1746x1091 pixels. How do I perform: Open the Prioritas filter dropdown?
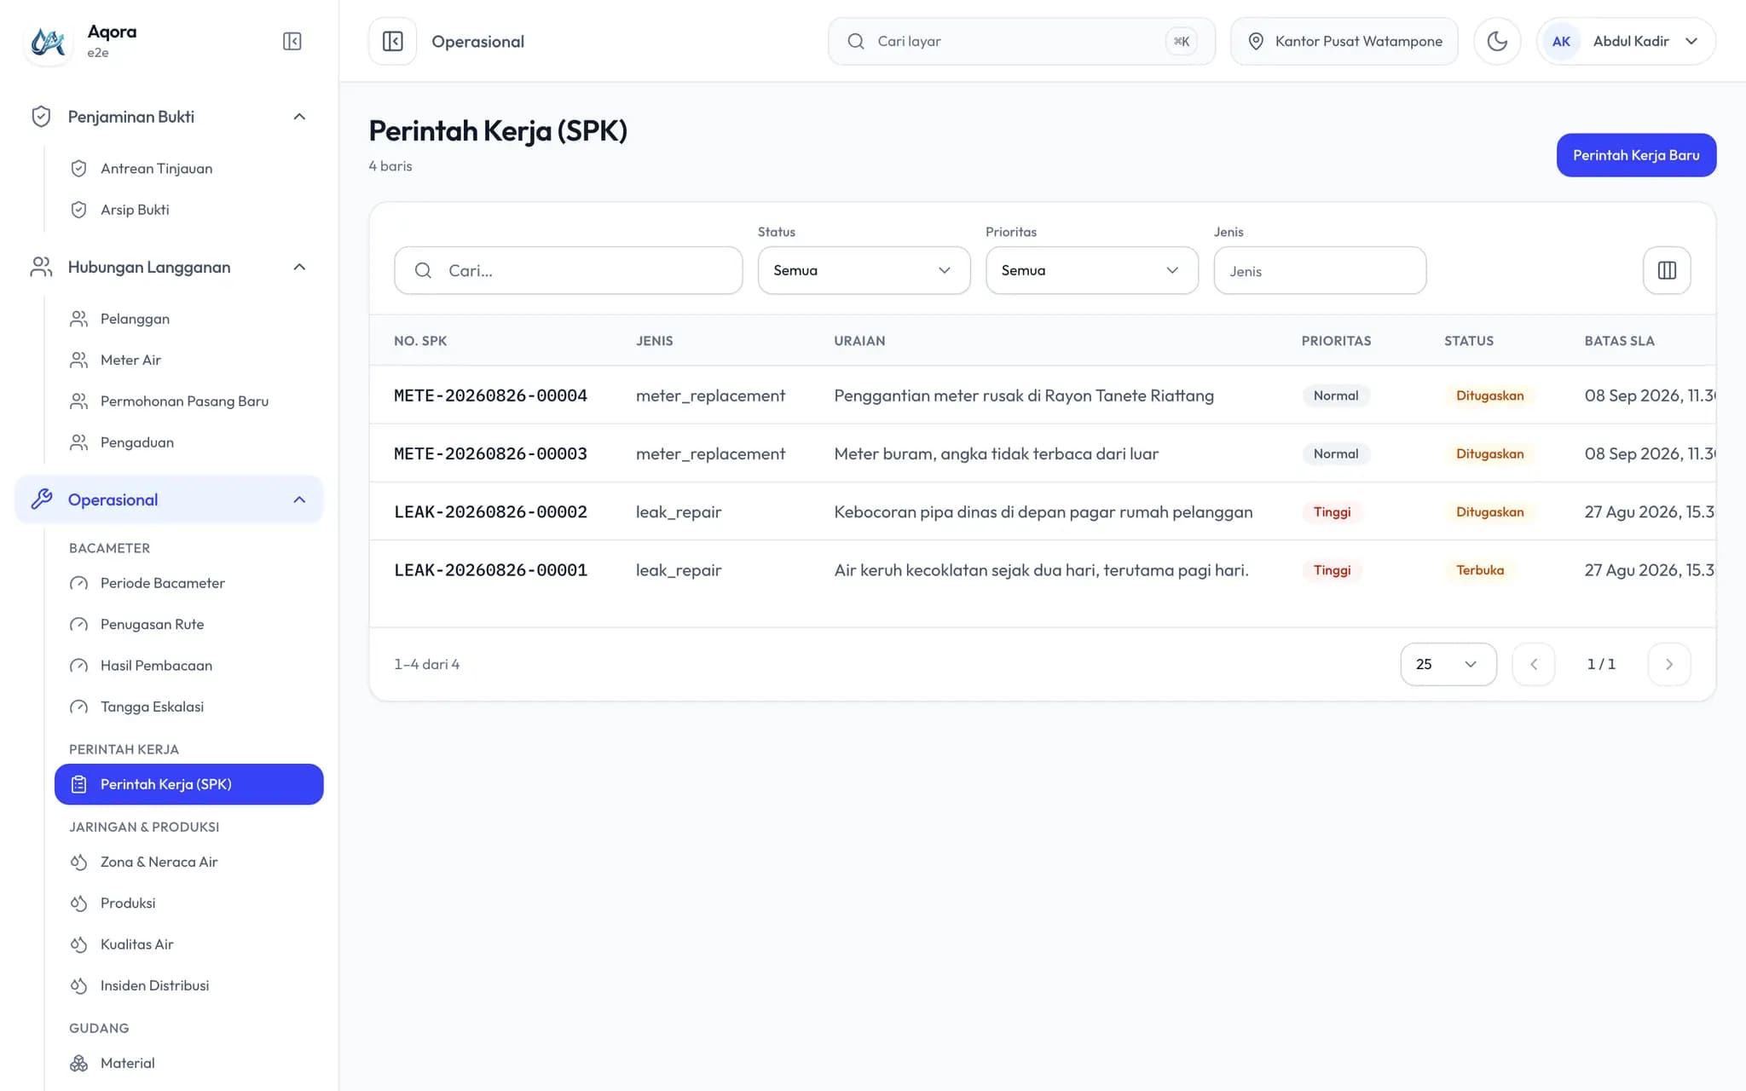[x=1091, y=270]
